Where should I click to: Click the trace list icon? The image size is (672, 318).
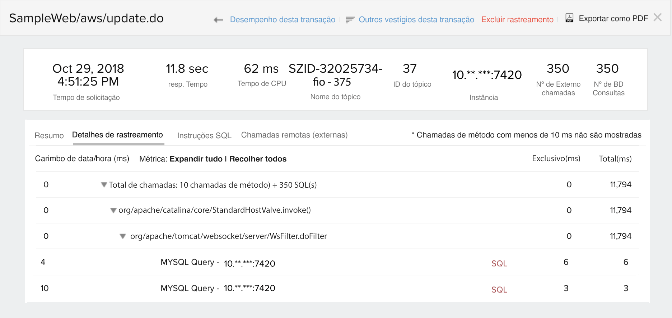[350, 20]
